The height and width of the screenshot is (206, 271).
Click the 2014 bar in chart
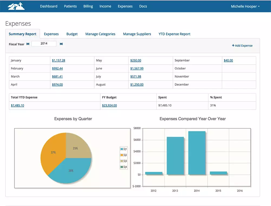click(197, 153)
